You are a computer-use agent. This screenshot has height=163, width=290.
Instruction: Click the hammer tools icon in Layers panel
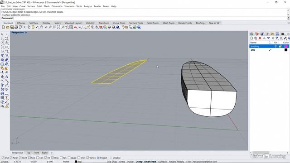pyautogui.click(x=285, y=38)
